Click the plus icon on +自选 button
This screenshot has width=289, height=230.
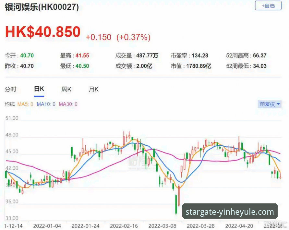(x=263, y=6)
